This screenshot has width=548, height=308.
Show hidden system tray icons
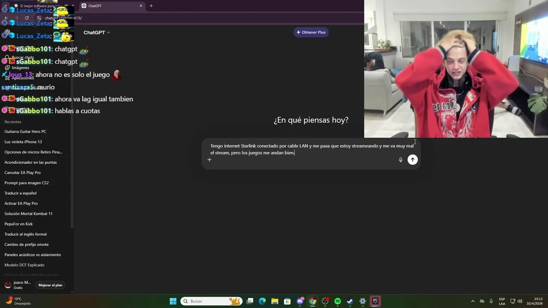click(x=473, y=301)
